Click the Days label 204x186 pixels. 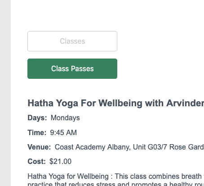pos(37,118)
